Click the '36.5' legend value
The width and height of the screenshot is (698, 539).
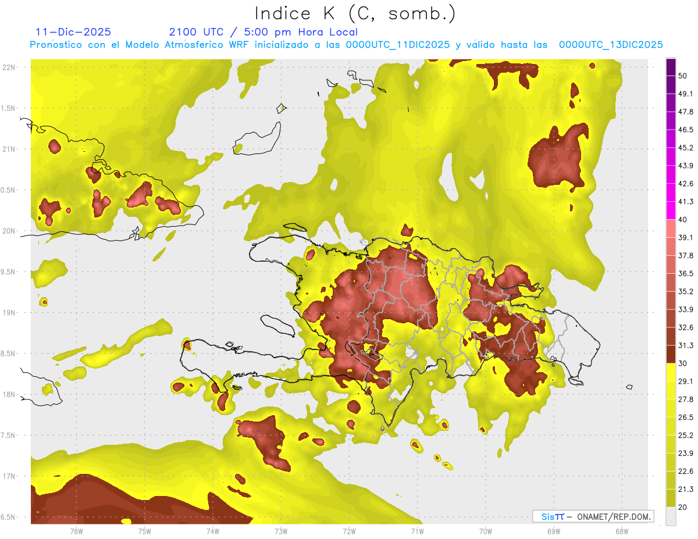pyautogui.click(x=686, y=273)
